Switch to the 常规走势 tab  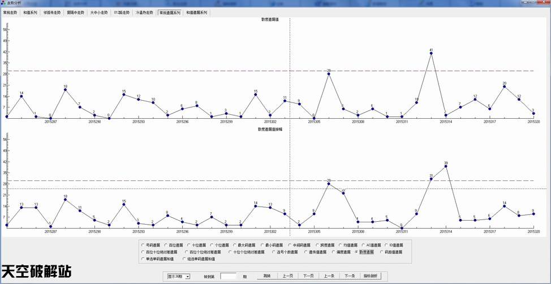point(10,12)
